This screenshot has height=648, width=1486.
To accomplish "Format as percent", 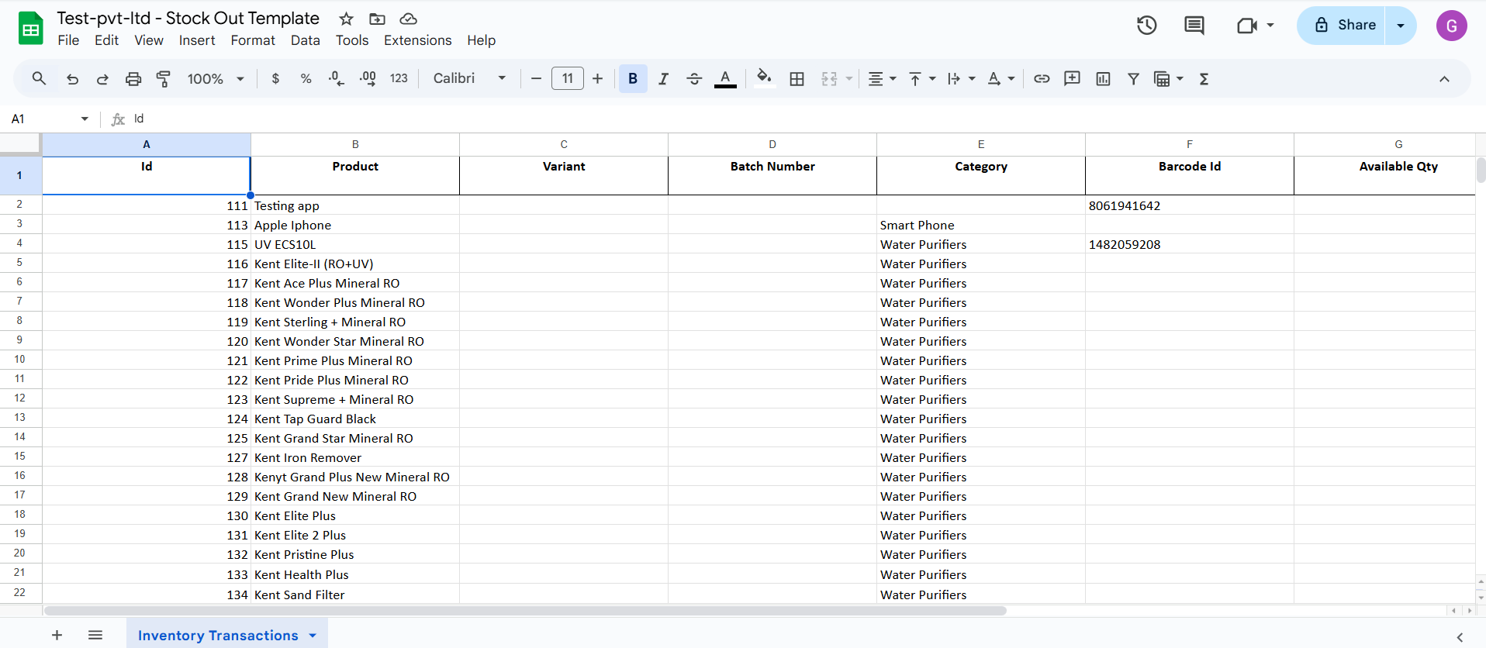I will click(x=306, y=78).
